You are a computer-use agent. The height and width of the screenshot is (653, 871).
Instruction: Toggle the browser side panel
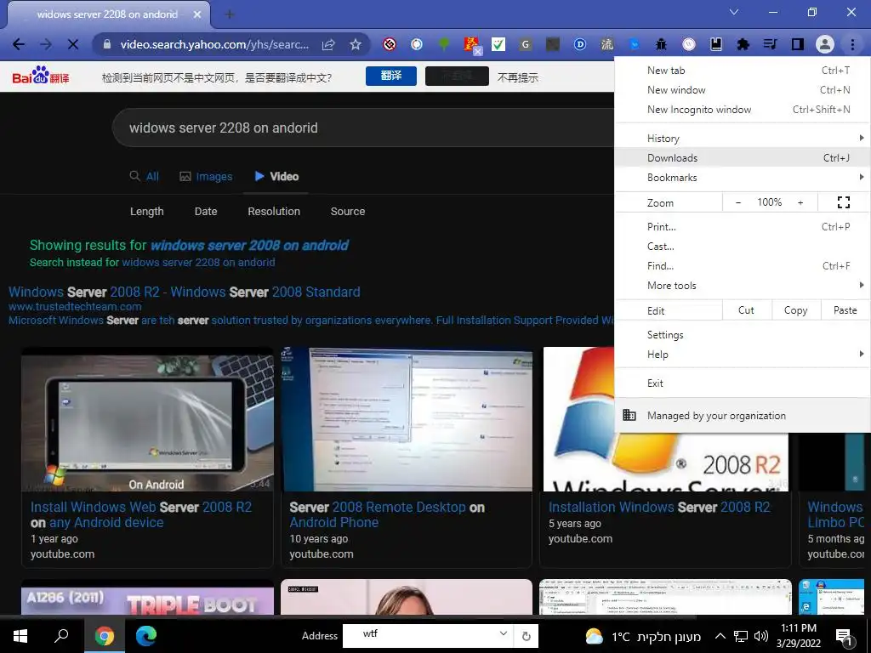pos(798,44)
